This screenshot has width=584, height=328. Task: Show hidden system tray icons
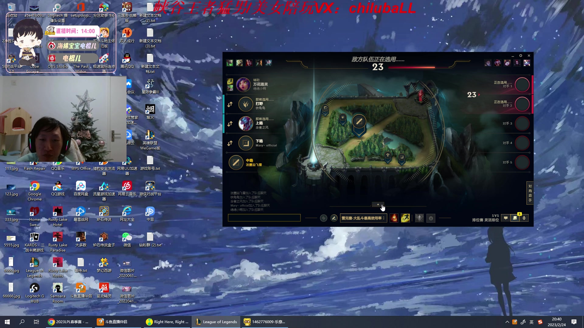[x=507, y=322]
